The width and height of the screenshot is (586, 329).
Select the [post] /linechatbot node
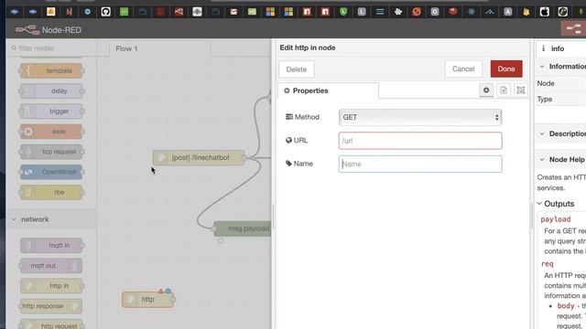(199, 158)
